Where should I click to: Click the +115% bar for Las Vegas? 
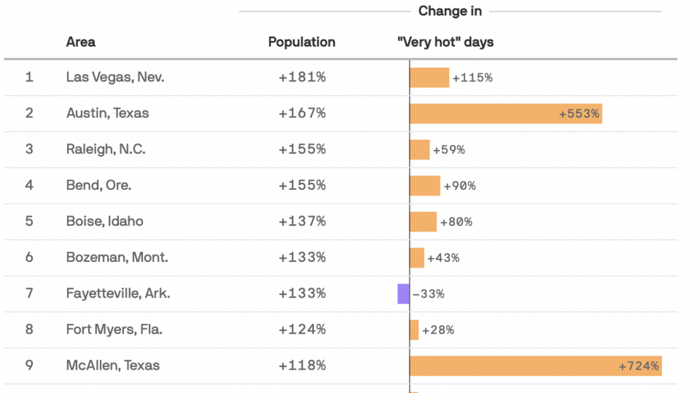429,77
